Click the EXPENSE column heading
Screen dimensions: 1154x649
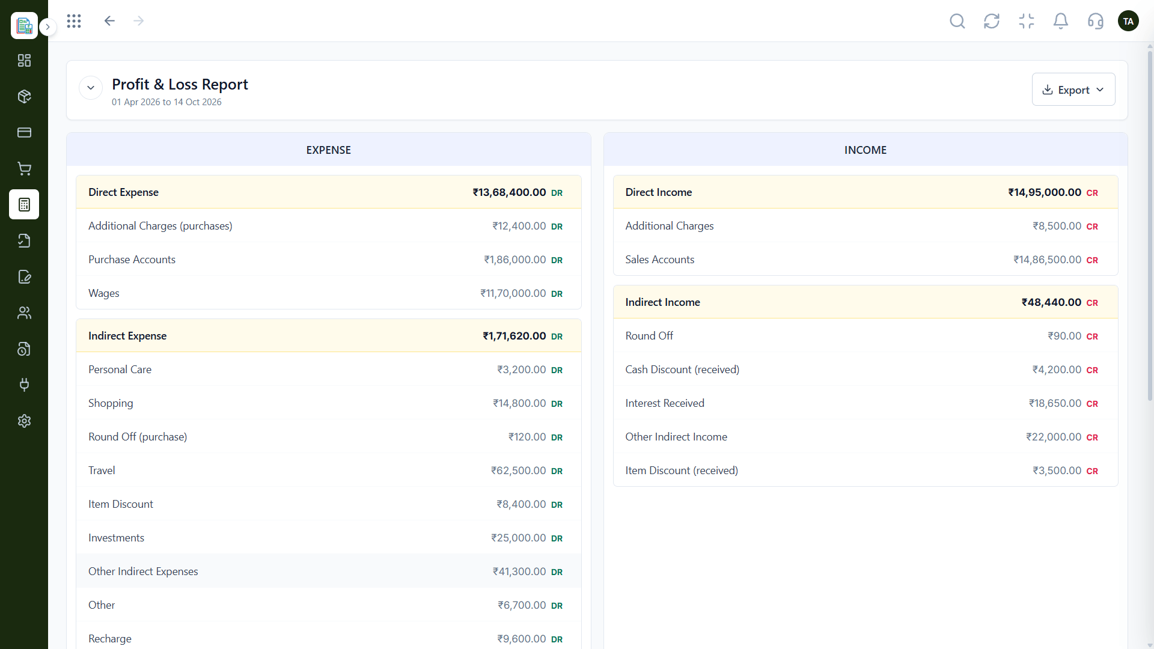point(329,150)
